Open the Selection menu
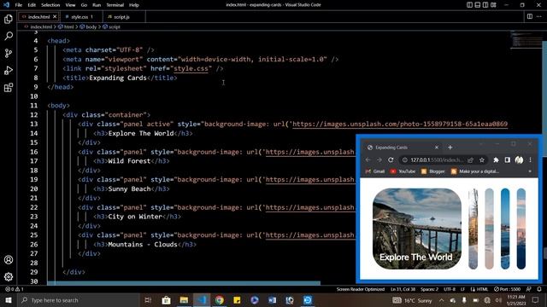 point(50,5)
